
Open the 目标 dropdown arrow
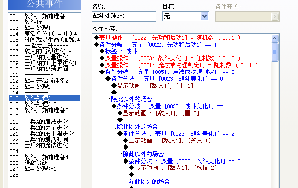204,16
